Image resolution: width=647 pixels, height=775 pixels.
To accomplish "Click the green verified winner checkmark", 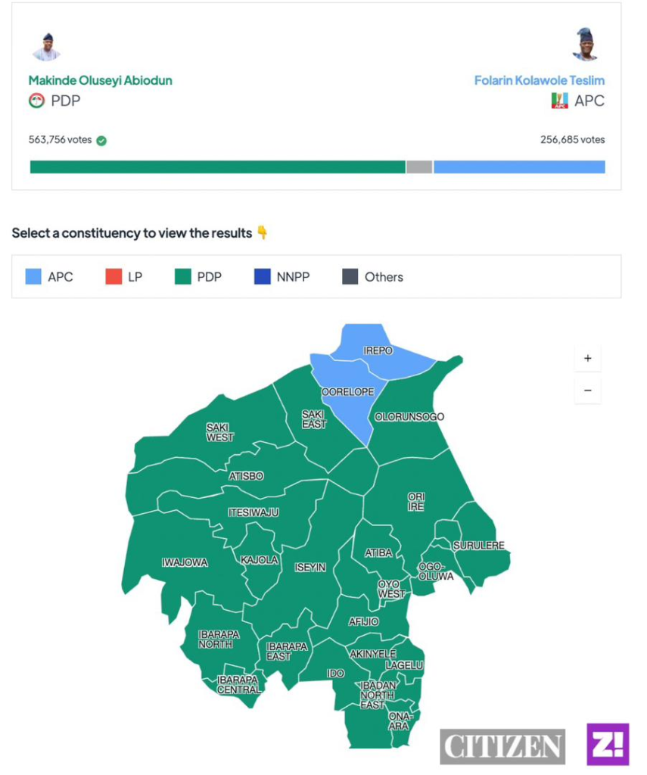I will click(101, 140).
